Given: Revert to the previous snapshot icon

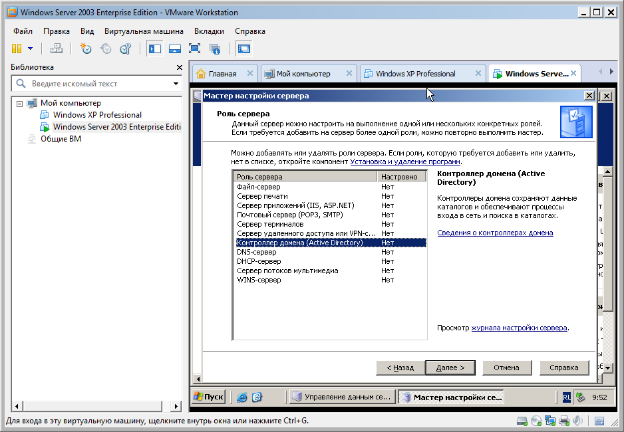Looking at the screenshot, I should (x=106, y=49).
